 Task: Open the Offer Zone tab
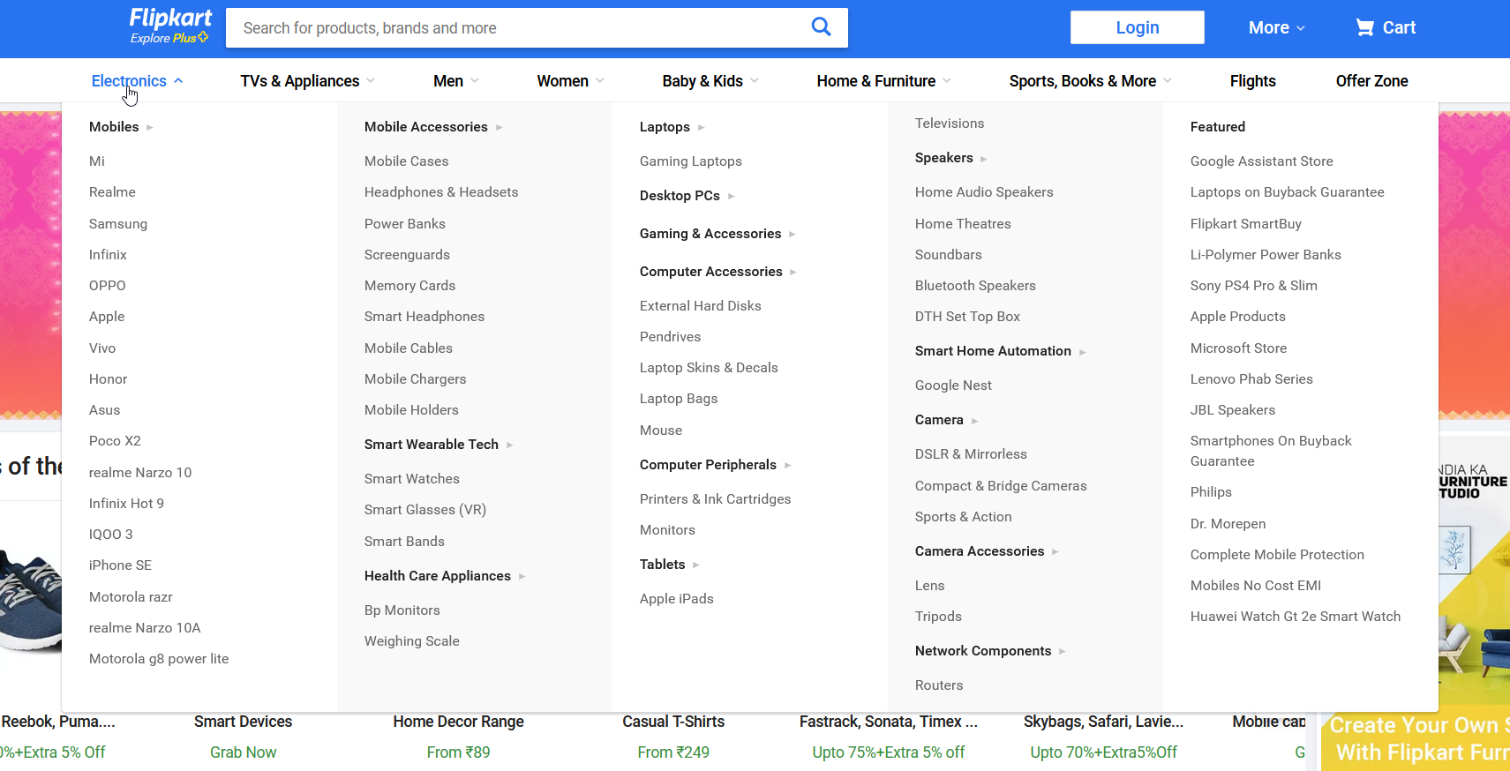(1371, 81)
